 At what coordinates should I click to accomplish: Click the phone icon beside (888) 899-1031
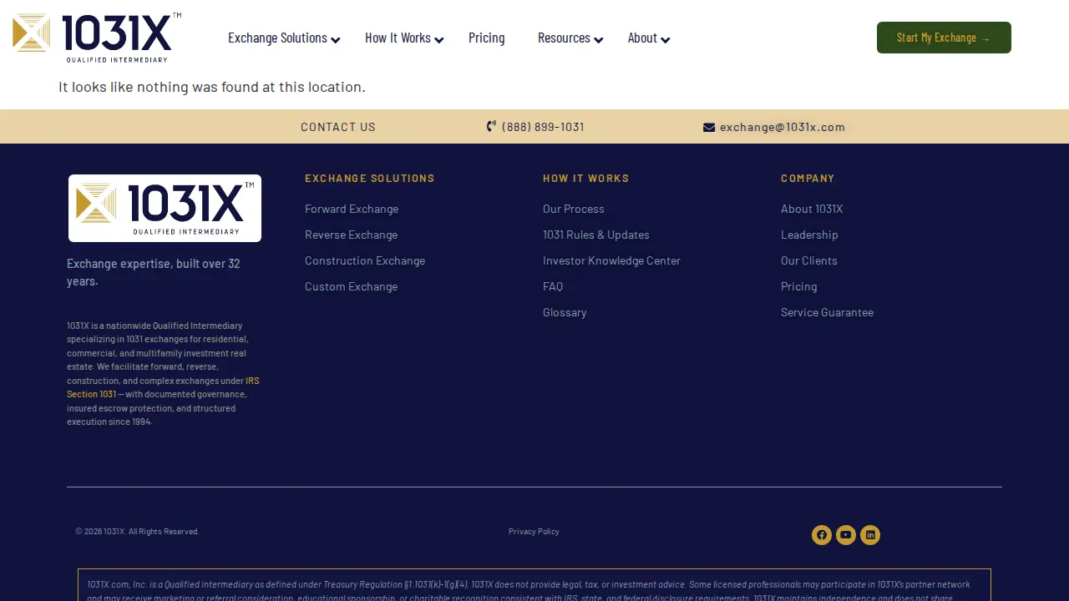(x=491, y=127)
